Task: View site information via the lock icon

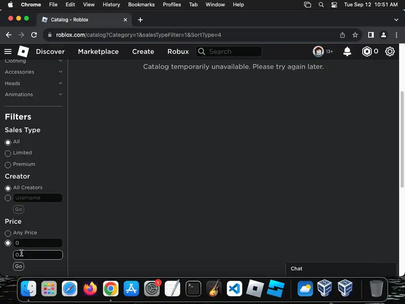Action: 50,35
